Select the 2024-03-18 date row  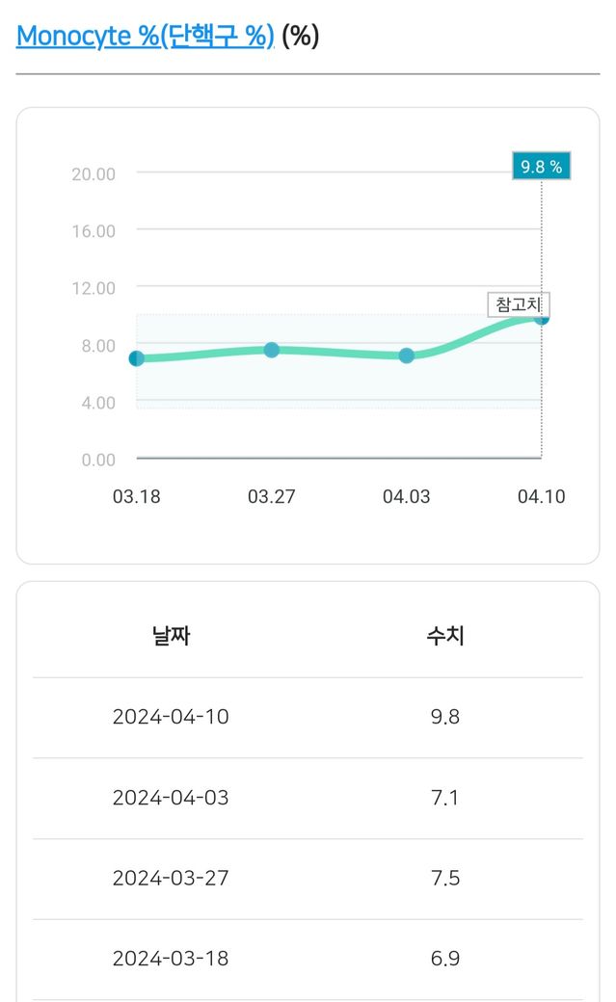(x=171, y=960)
